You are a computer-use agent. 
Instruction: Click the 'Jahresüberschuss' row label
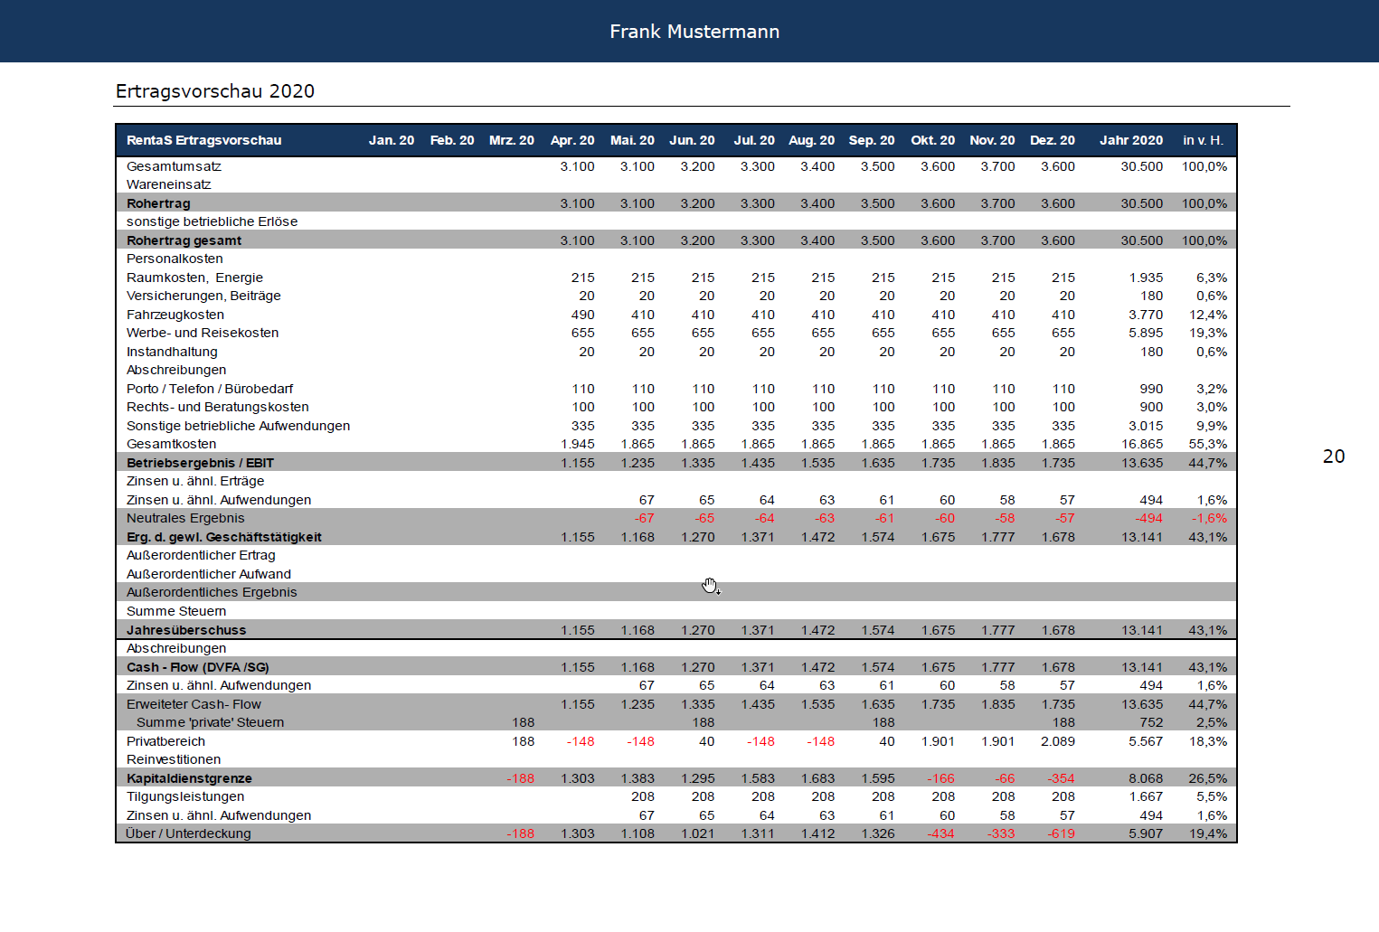point(186,630)
